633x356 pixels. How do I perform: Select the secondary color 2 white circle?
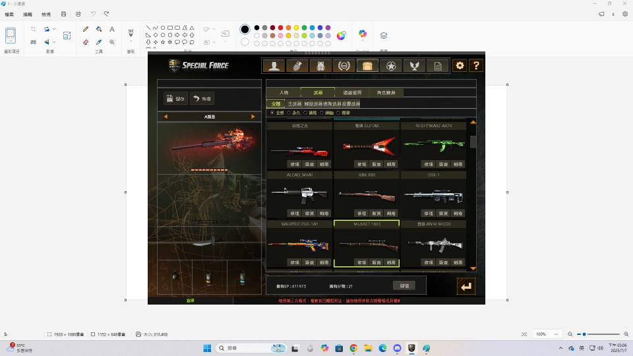pos(245,42)
